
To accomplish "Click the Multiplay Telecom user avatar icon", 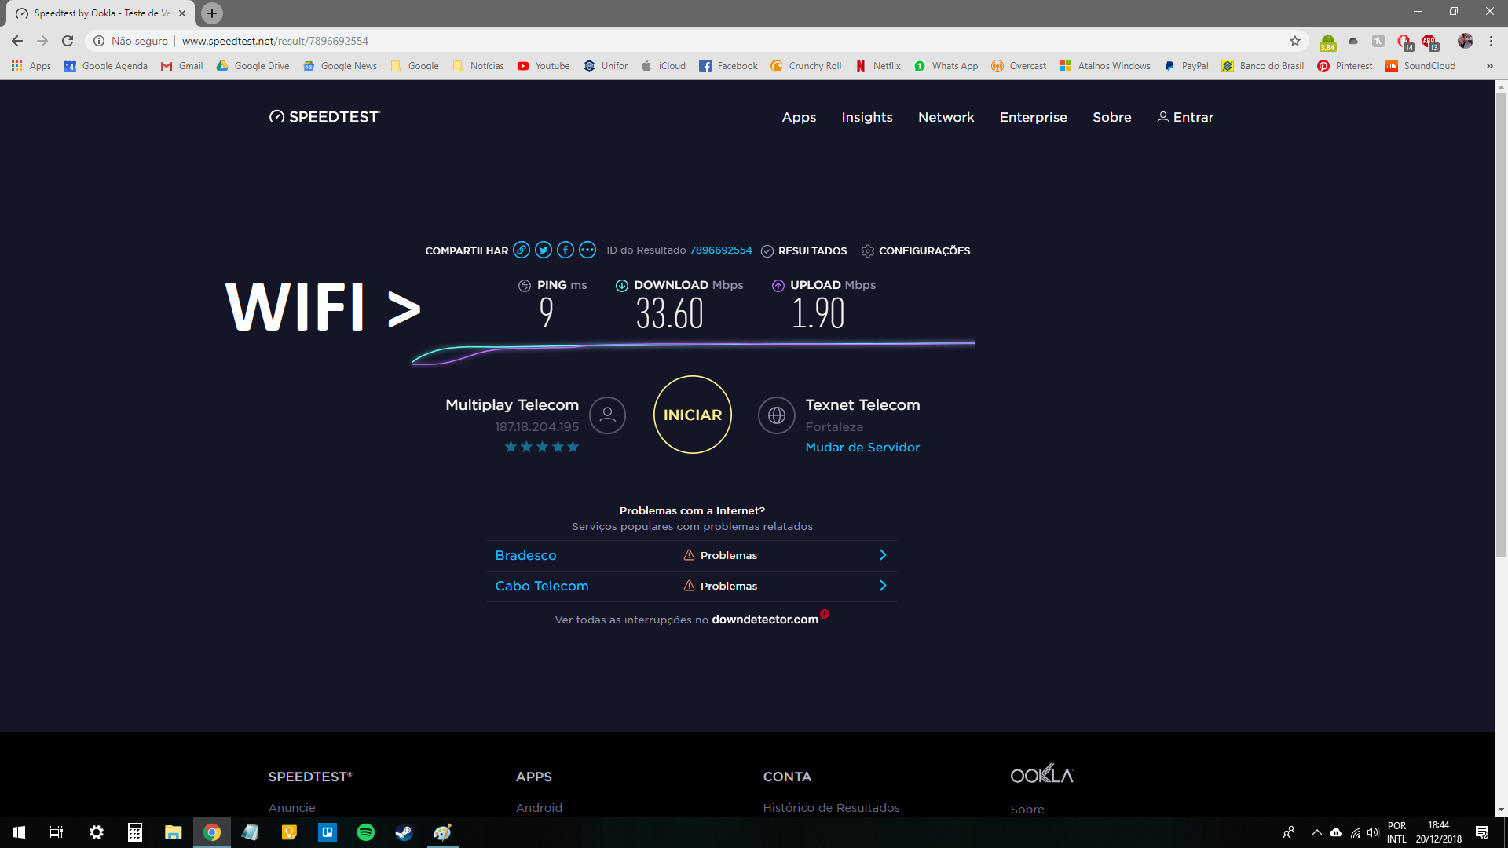I will (x=608, y=415).
